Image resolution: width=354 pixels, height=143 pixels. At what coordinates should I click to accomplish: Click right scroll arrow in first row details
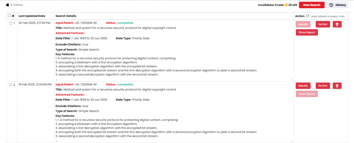(291, 80)
